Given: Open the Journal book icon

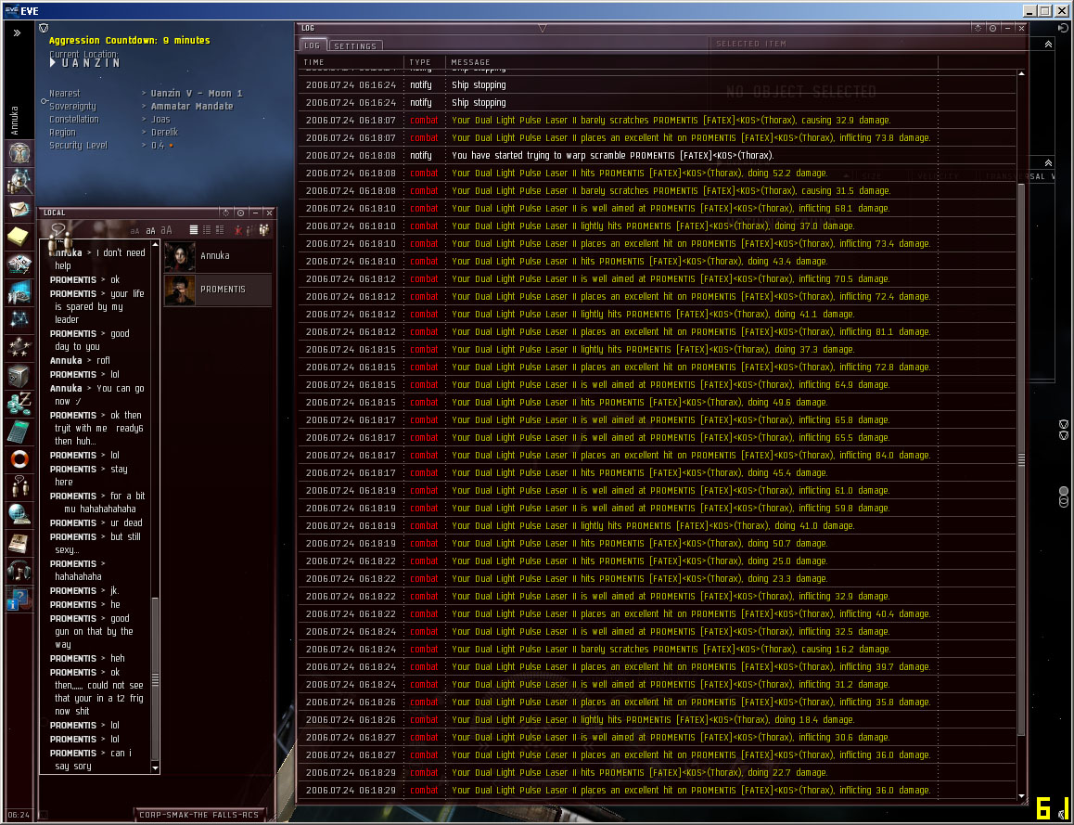Looking at the screenshot, I should [19, 543].
